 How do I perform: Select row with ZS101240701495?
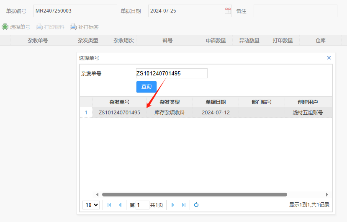(119, 112)
